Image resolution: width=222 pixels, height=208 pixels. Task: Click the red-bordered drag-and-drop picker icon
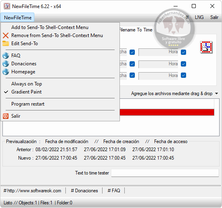pos(206,47)
